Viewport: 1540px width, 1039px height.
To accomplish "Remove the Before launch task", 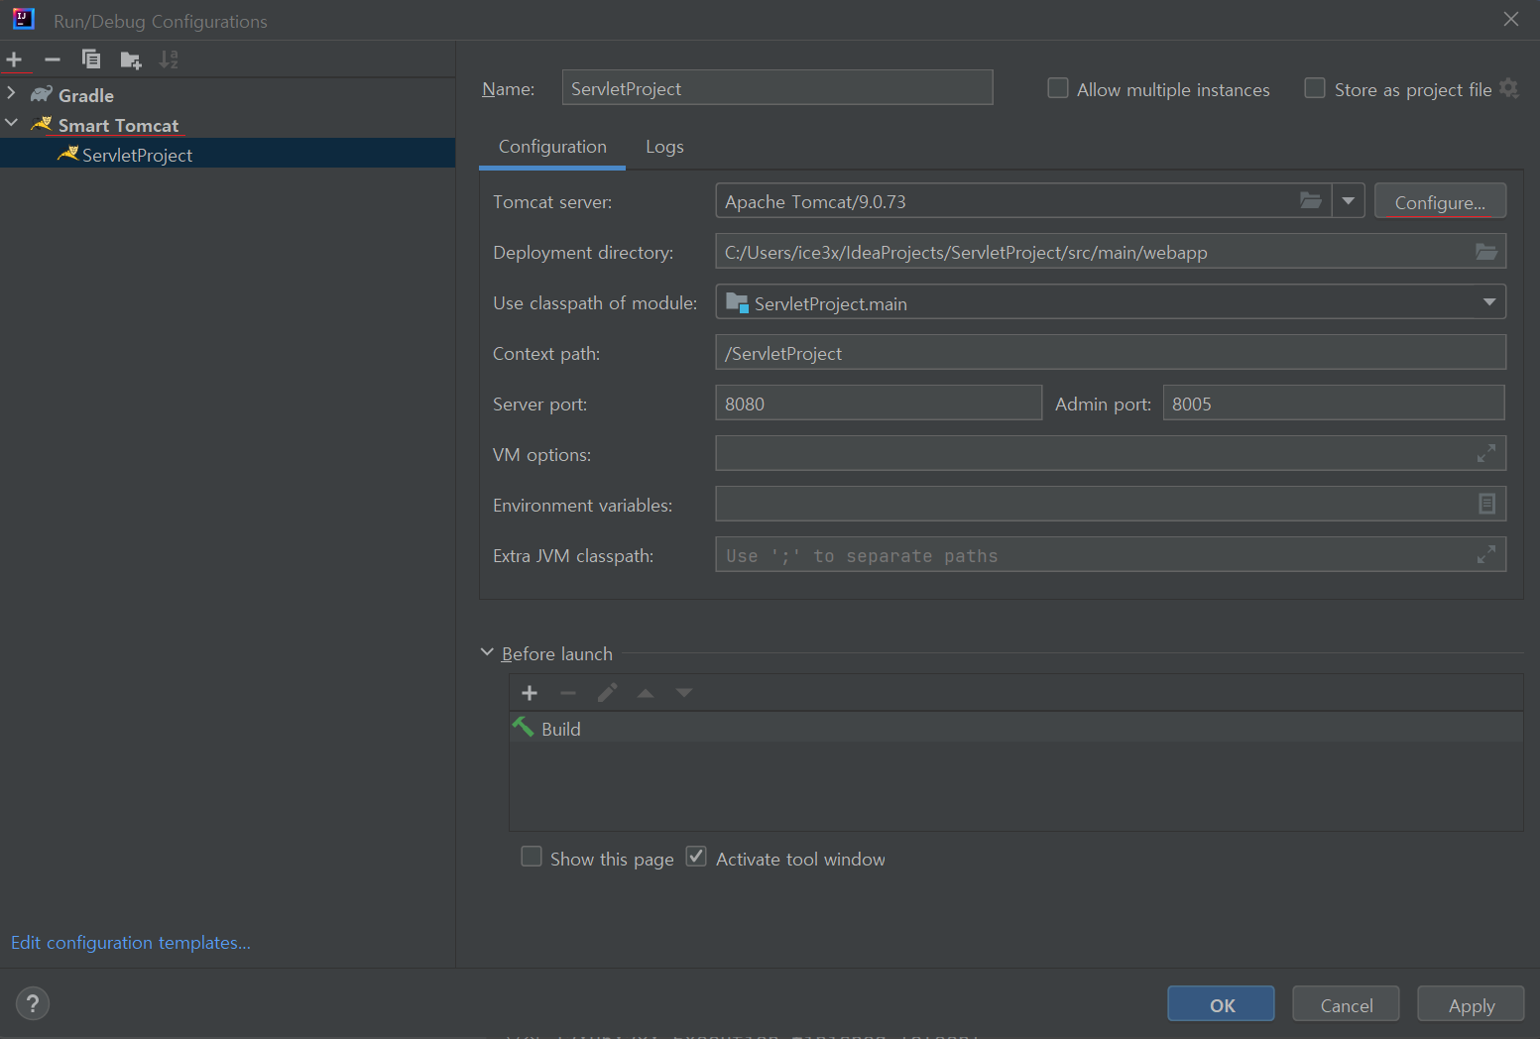I will 568,693.
